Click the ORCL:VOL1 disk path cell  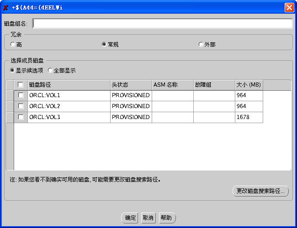pos(69,95)
